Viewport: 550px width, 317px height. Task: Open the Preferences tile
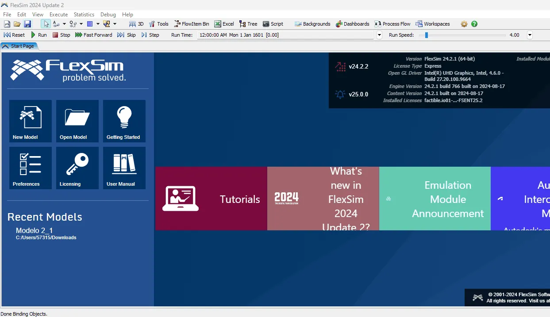pyautogui.click(x=31, y=168)
